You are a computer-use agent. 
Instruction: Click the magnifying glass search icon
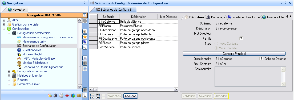[85, 47]
